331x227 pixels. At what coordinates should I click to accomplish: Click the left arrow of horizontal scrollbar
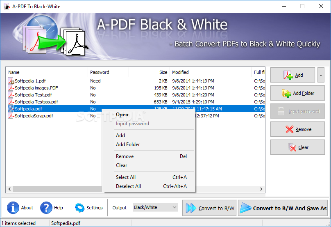[x=9, y=189]
